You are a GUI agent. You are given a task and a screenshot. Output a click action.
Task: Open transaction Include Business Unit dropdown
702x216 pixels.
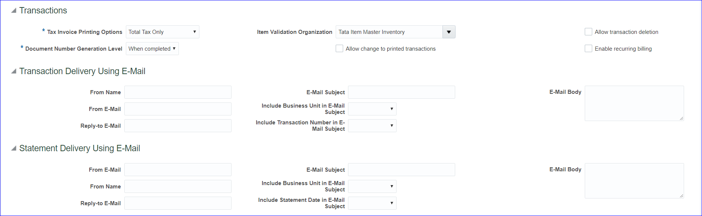coord(372,109)
